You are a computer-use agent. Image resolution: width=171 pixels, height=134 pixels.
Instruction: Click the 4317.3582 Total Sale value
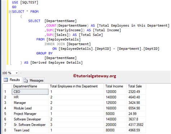[x=136, y=125]
